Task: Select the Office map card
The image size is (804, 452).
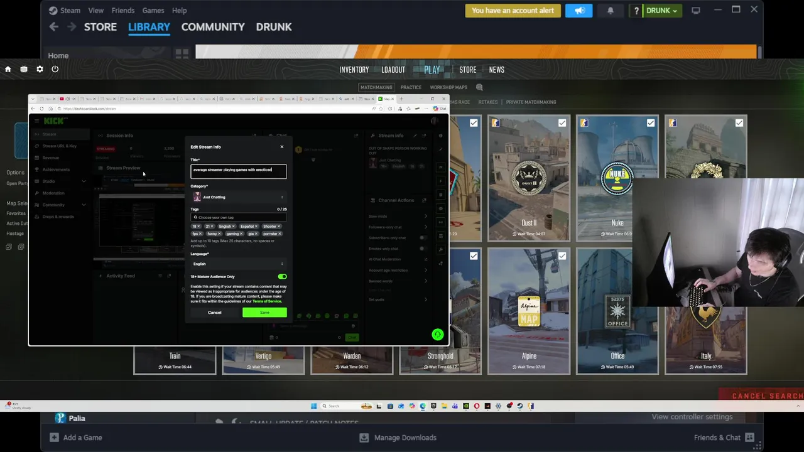Action: (x=617, y=311)
